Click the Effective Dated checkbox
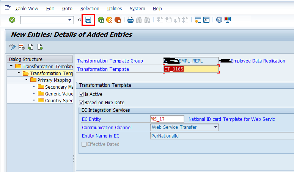 coord(83,144)
